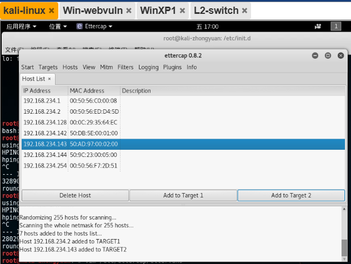Screen dimensions: 351x264
Task: Open the Plugins menu
Action: 172,67
